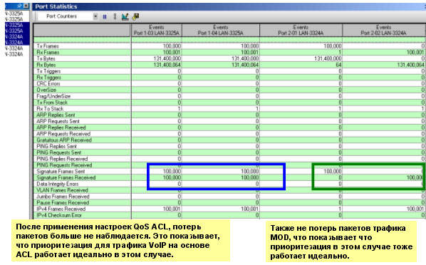Image resolution: width=426 pixels, height=265 pixels.
Task: Select the Port 2-01 LAN-3324A column header
Action: (301, 30)
